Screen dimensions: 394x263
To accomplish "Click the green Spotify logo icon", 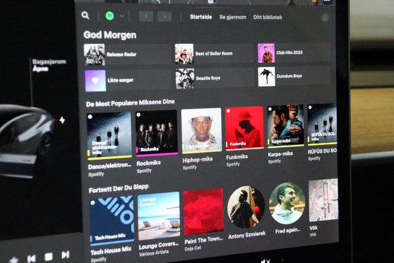I will (110, 16).
